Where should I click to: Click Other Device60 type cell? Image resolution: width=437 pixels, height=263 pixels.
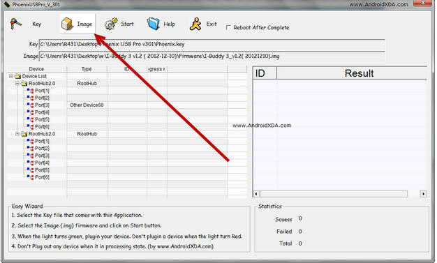pyautogui.click(x=87, y=105)
